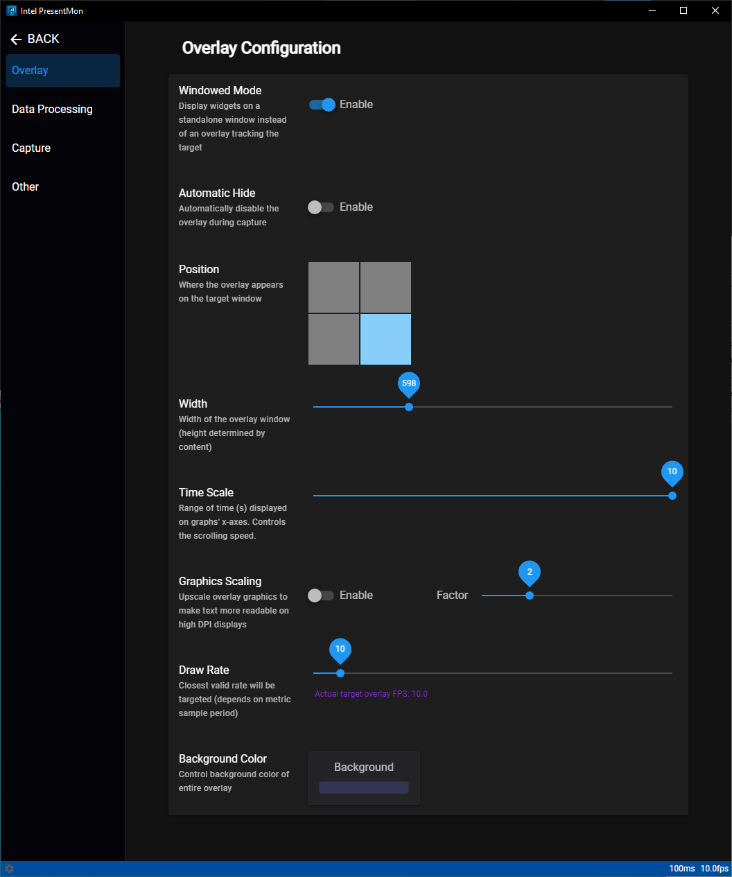Click the Graphics Scaling Factor slider handle
The image size is (732, 877).
[530, 596]
